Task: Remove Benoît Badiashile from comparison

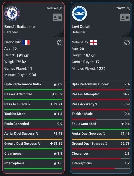Action: 55,8
